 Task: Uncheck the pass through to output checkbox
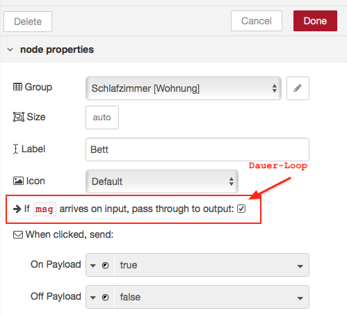tap(241, 209)
